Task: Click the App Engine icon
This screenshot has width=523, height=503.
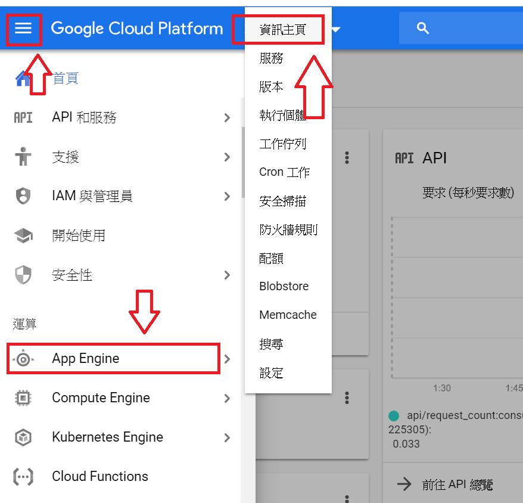Action: point(23,359)
